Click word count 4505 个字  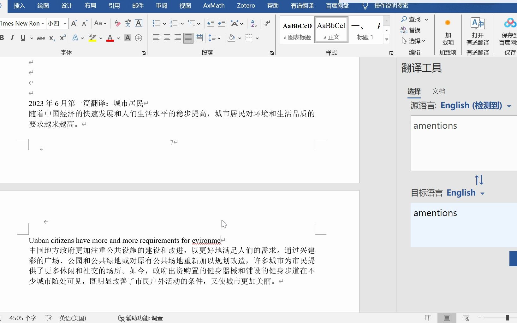tap(23, 318)
